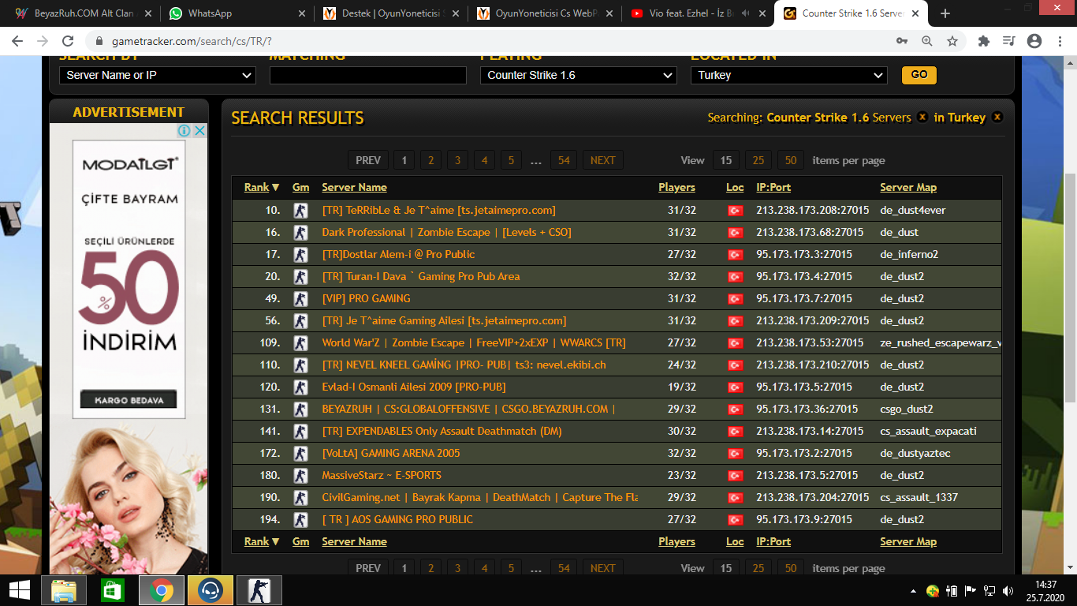The width and height of the screenshot is (1077, 606).
Task: Open the Windows Start button
Action: click(20, 590)
